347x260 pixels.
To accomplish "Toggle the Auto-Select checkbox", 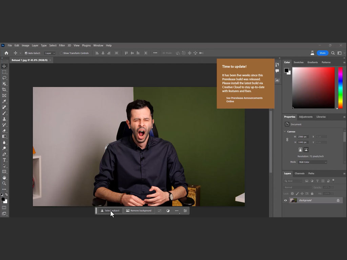I will (x=26, y=53).
